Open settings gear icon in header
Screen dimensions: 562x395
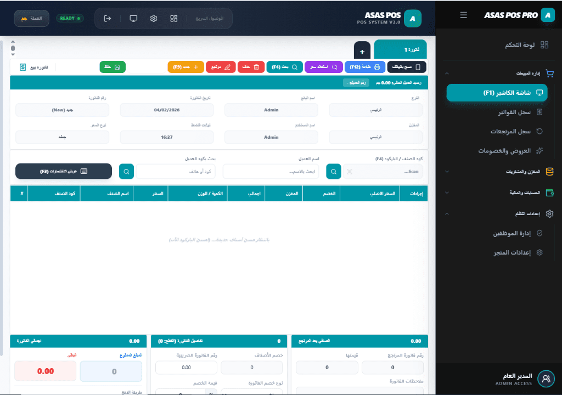click(x=154, y=18)
